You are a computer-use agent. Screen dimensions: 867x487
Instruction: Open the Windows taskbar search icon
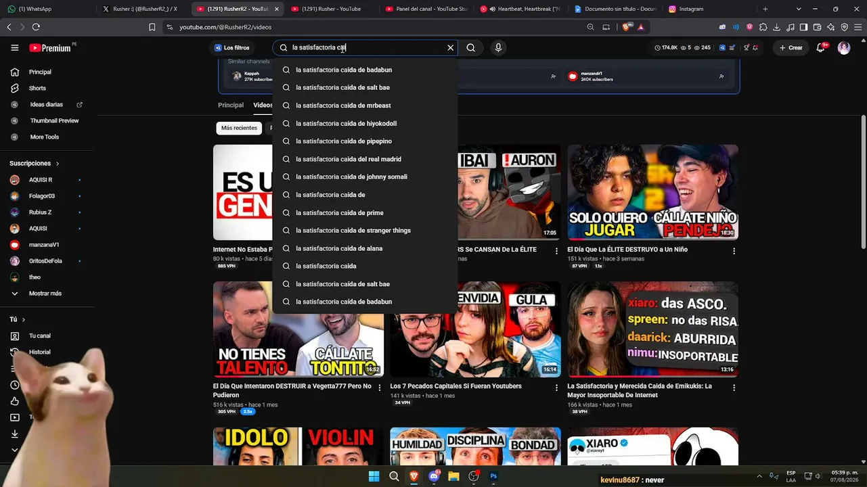[x=394, y=476]
